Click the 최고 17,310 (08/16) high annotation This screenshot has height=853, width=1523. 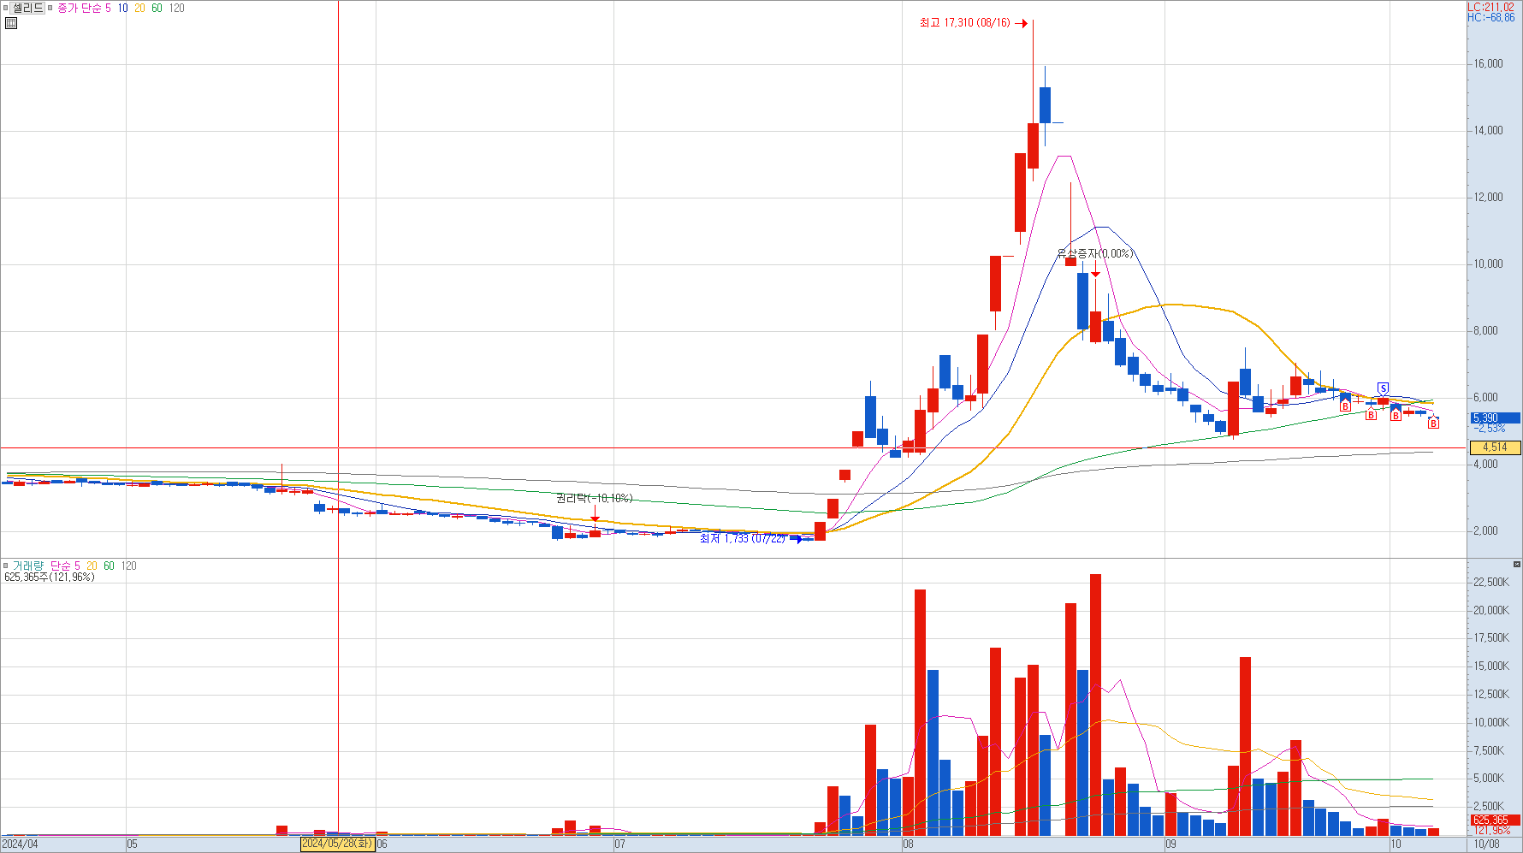[x=964, y=23]
